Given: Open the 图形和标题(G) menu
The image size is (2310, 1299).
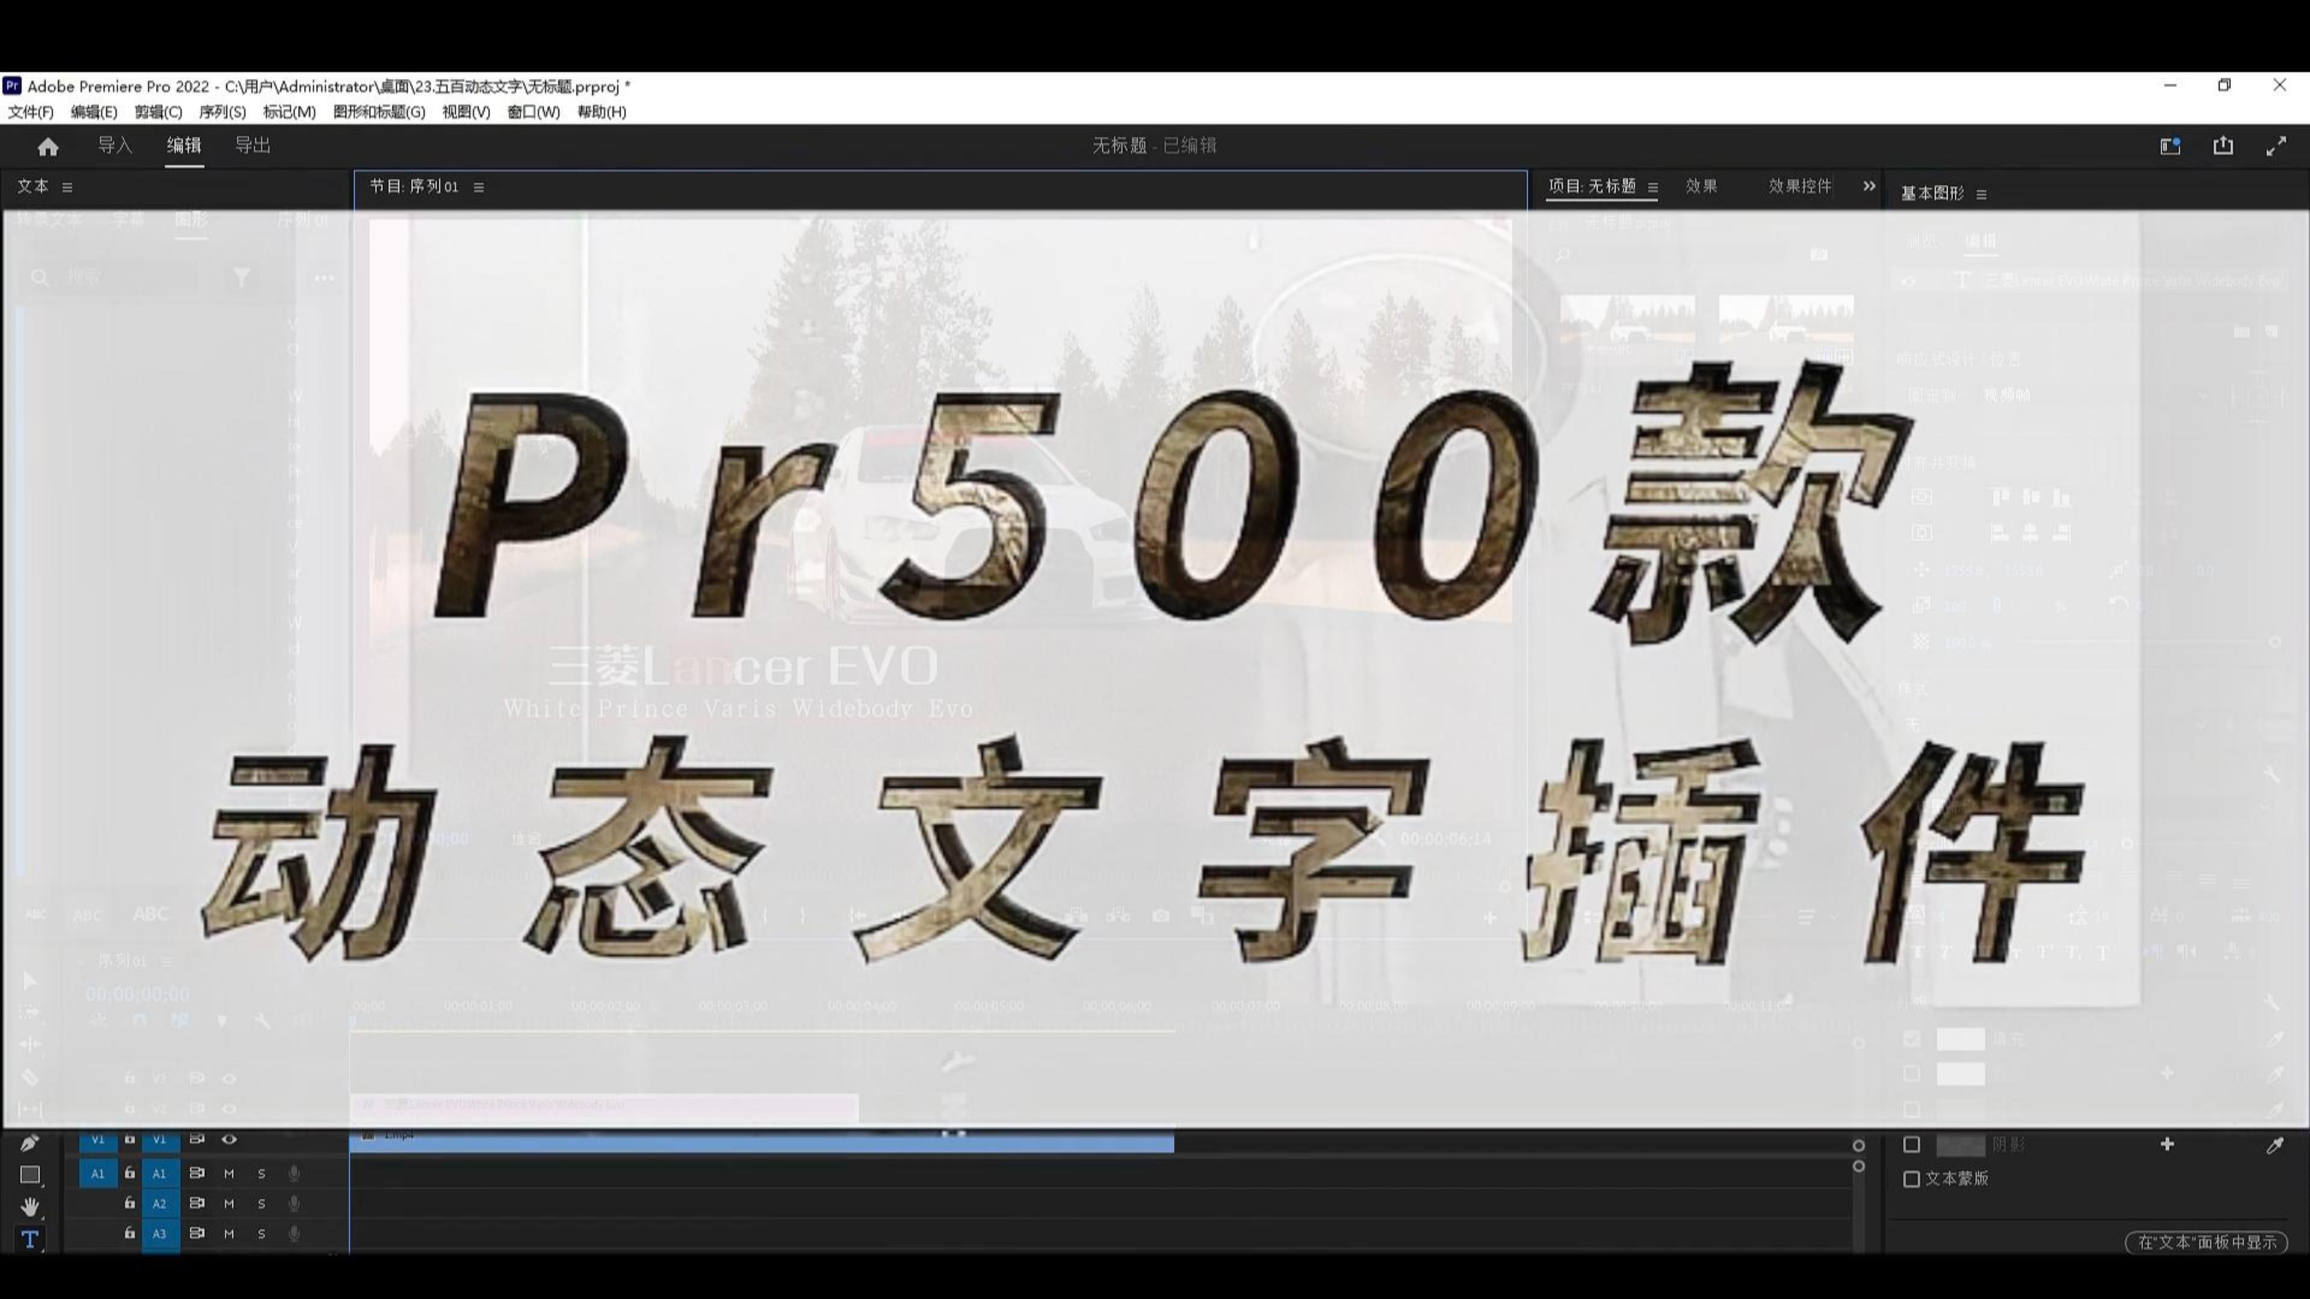Looking at the screenshot, I should click(380, 112).
